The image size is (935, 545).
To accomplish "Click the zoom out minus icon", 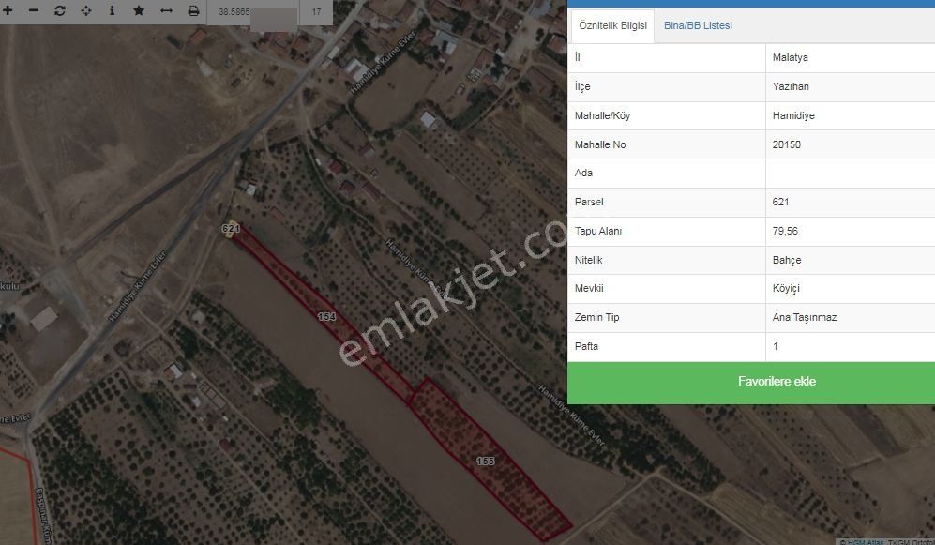I will click(x=34, y=11).
